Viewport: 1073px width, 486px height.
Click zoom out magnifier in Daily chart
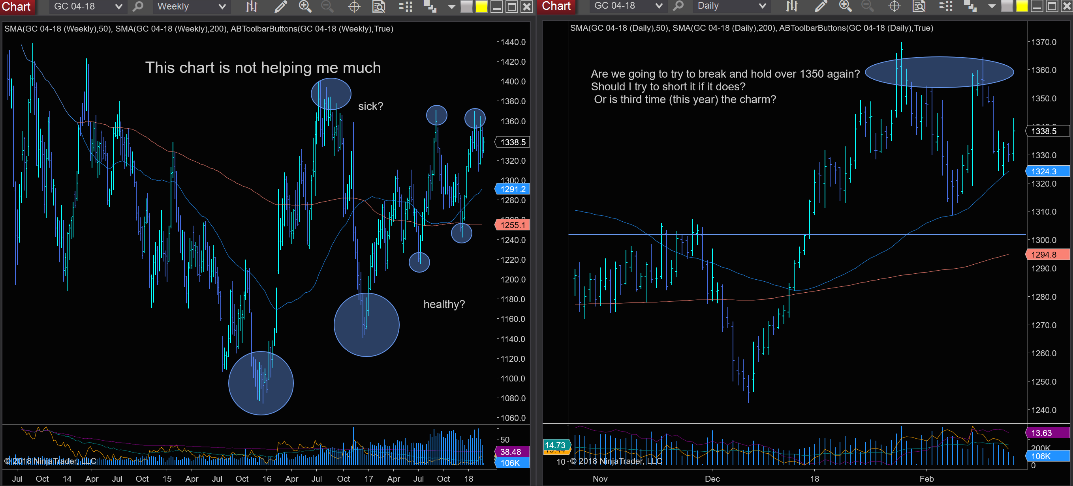[x=868, y=6]
